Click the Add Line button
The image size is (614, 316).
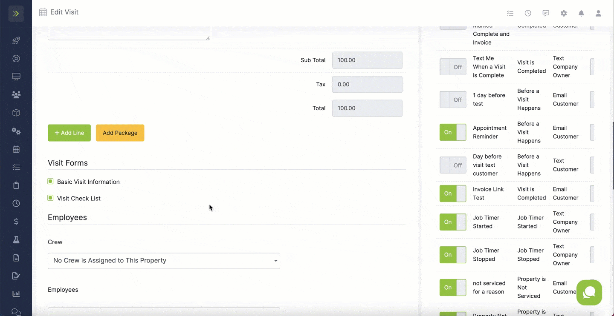(69, 133)
